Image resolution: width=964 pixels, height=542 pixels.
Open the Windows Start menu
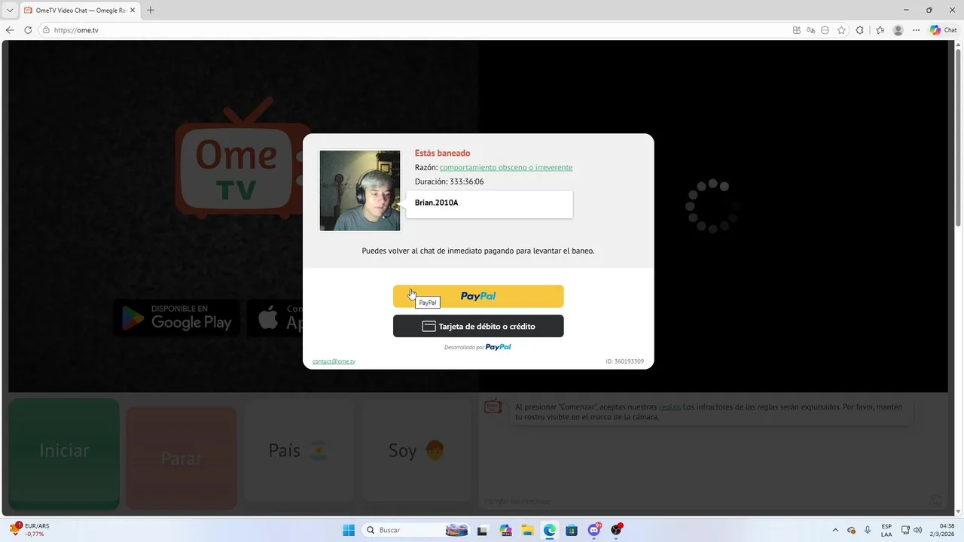click(x=349, y=530)
